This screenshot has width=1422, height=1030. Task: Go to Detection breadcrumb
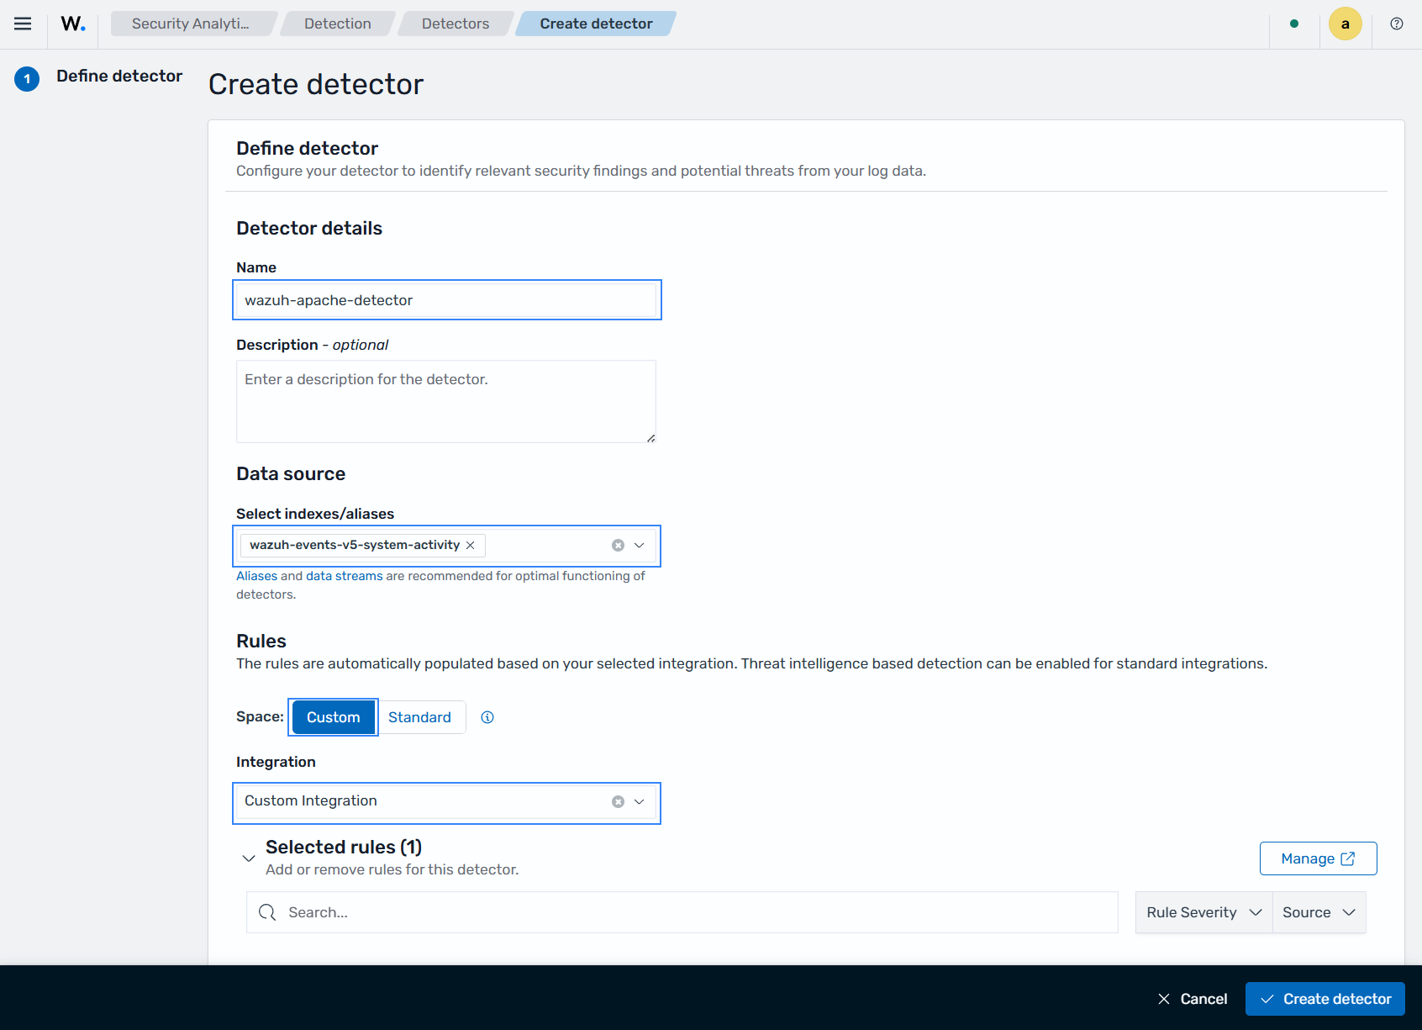point(338,24)
